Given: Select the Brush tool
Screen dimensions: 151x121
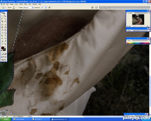Looking at the screenshot, I should (x=5, y=24).
